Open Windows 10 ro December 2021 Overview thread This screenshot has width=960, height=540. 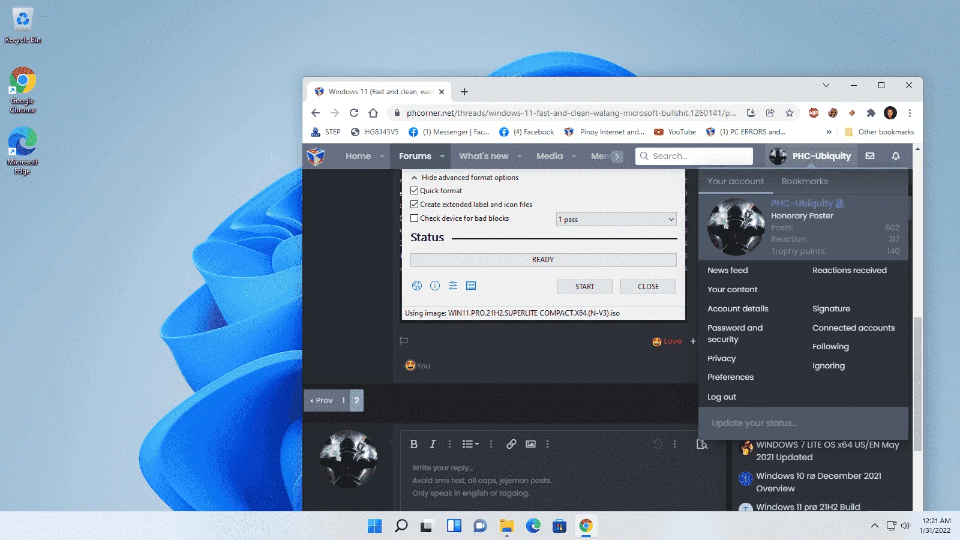coord(818,482)
